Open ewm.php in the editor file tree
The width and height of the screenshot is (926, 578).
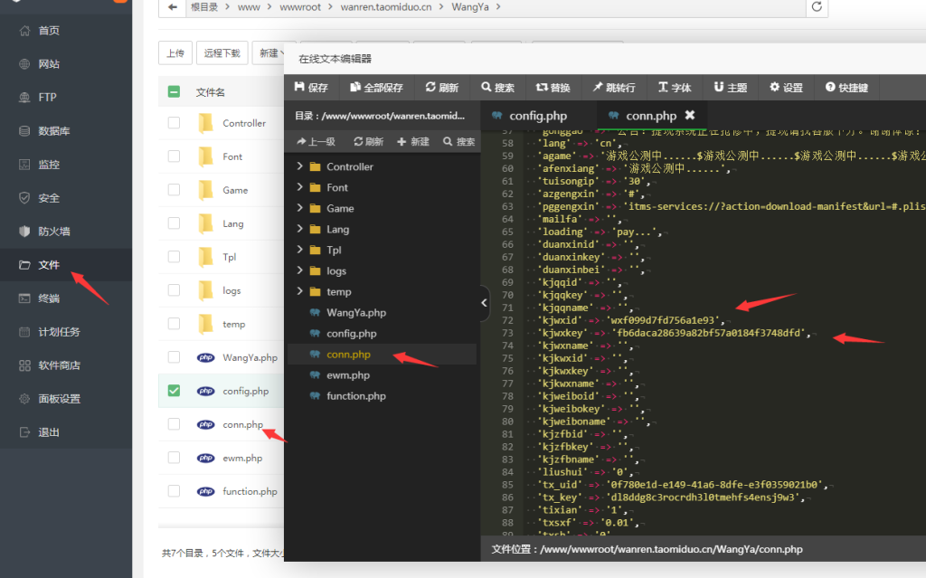[347, 375]
